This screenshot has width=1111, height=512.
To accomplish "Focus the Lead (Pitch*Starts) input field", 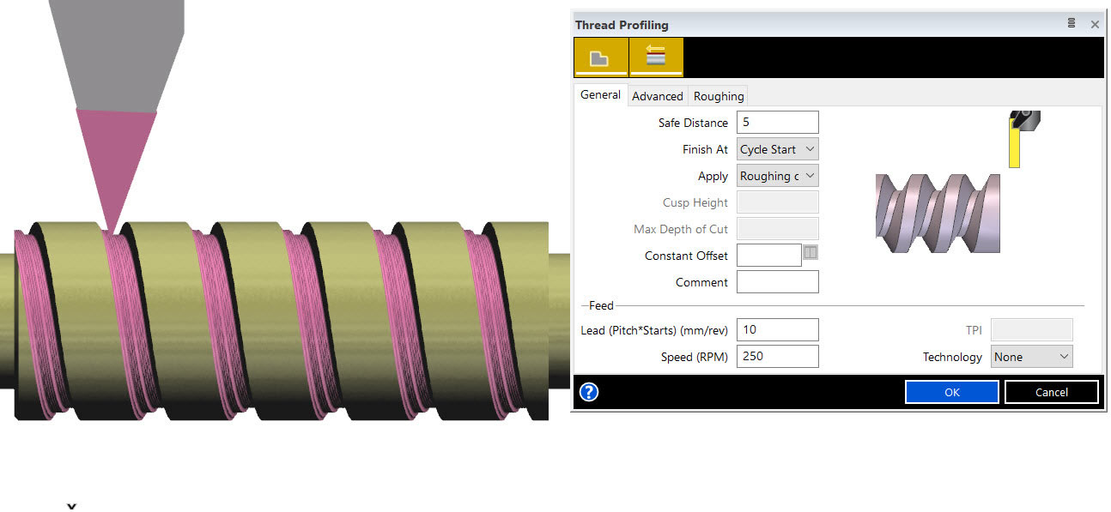I will click(x=777, y=329).
